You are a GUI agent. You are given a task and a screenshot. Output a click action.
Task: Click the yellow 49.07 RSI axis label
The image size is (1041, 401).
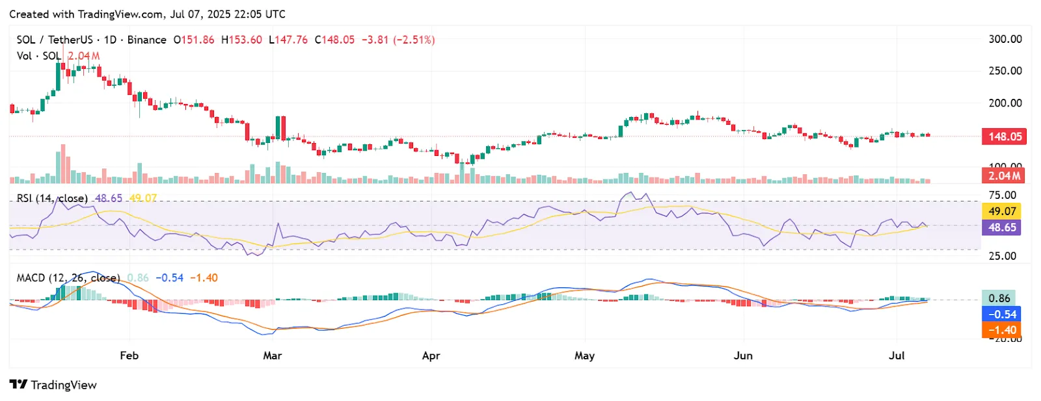pos(1002,211)
